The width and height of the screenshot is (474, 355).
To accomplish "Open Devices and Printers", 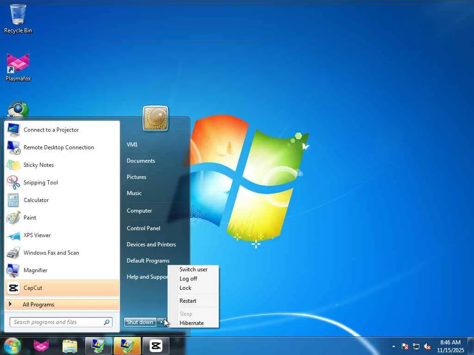I will point(151,245).
